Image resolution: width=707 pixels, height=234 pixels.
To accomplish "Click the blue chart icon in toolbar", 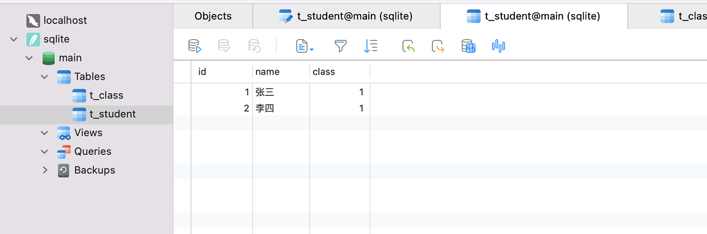I will pyautogui.click(x=498, y=46).
